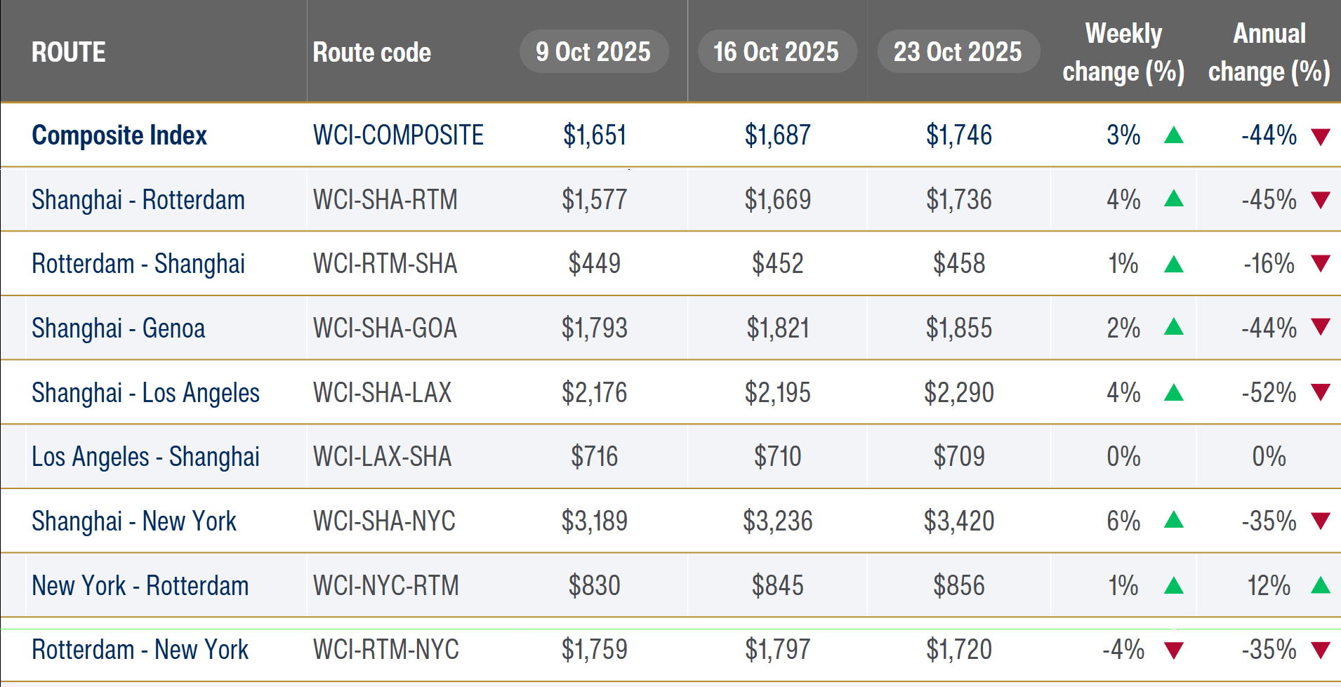
Task: Click the green annual arrow in New York - Rotterdam row
Action: click(x=1321, y=585)
